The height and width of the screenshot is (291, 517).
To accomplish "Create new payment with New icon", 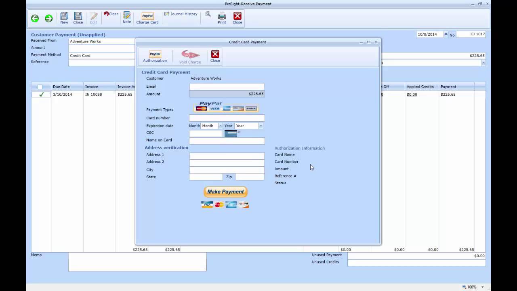I will click(x=64, y=18).
